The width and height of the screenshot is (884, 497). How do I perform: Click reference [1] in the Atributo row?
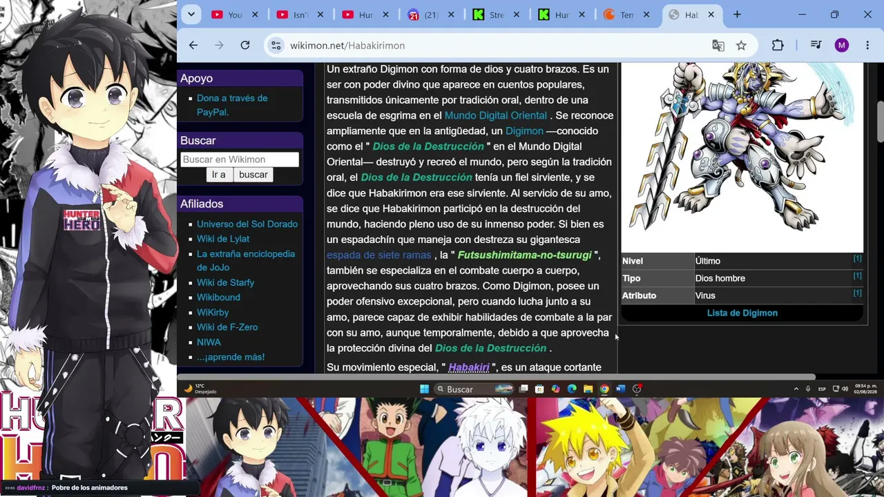[857, 293]
